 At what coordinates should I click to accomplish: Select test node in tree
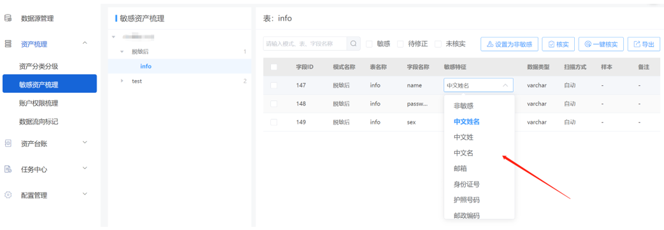click(137, 81)
